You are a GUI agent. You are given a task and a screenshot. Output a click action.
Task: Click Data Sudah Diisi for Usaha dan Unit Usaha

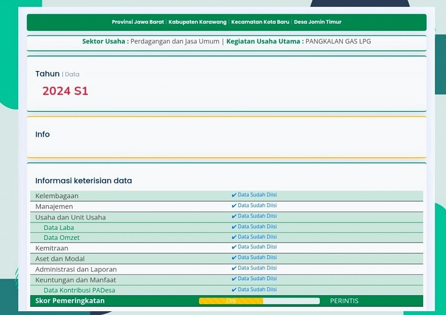(x=257, y=216)
